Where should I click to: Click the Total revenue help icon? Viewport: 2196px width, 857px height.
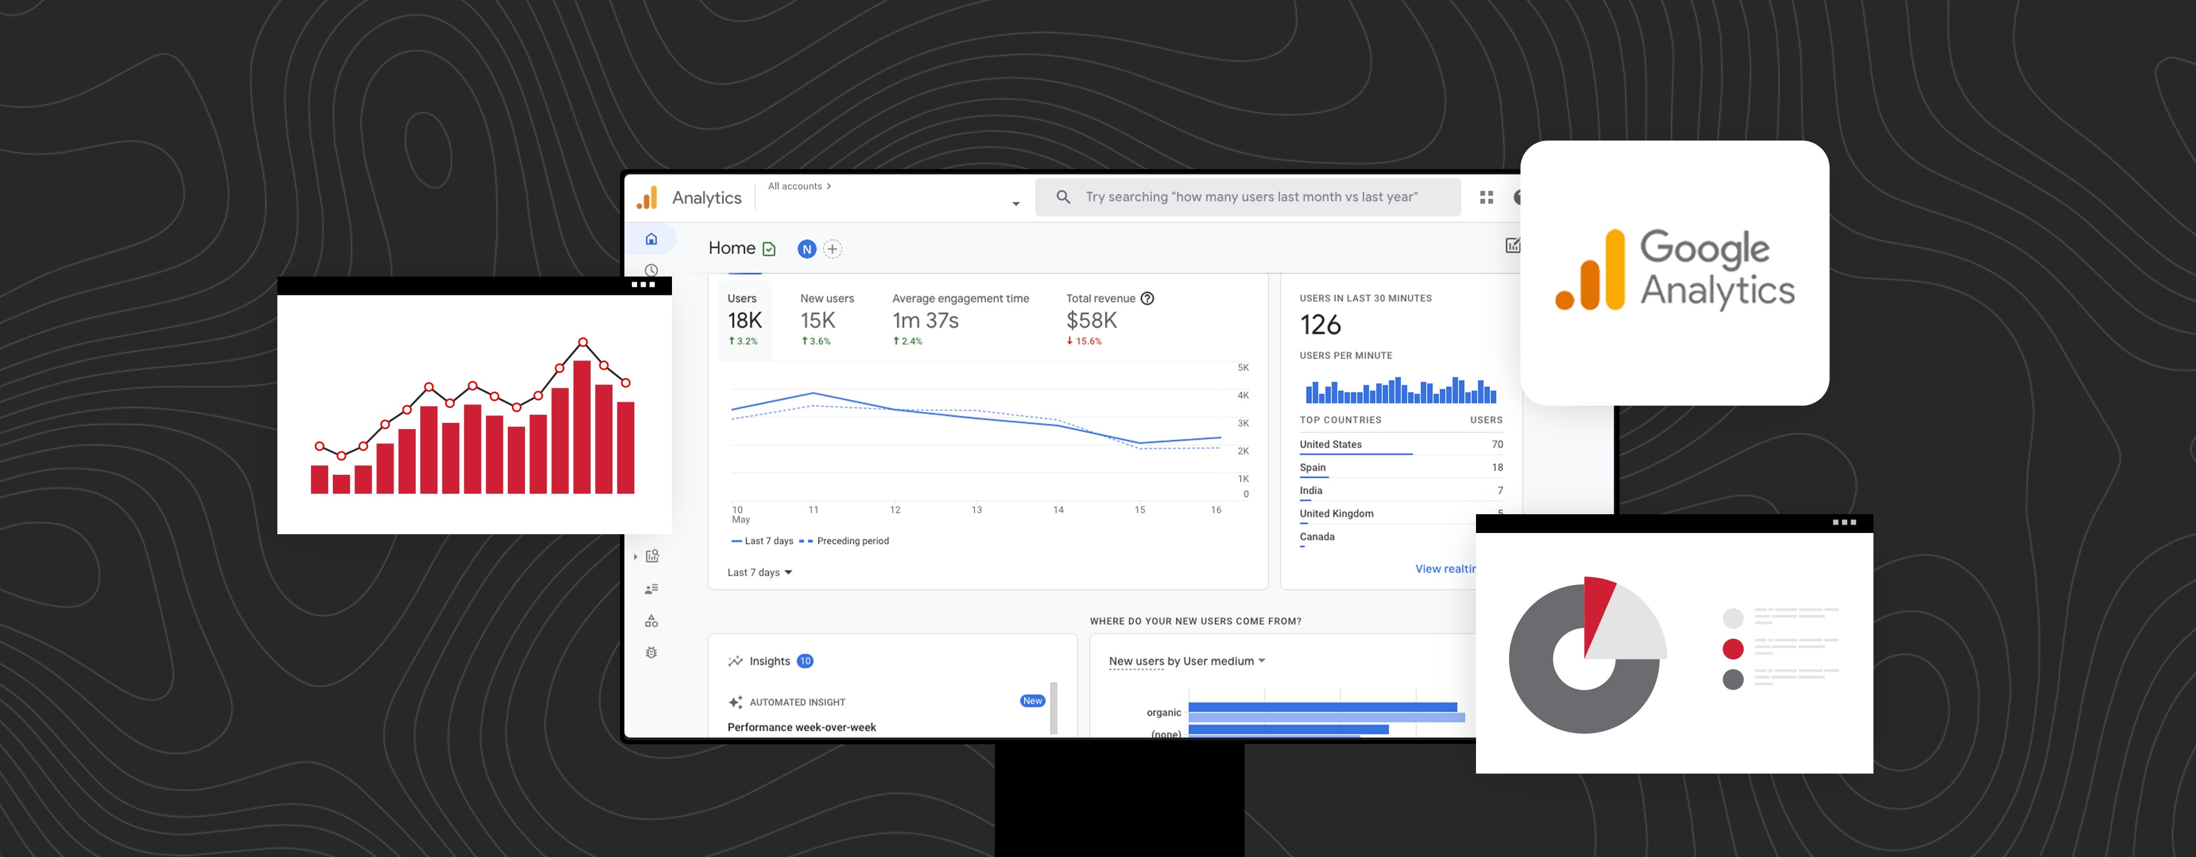tap(1147, 298)
